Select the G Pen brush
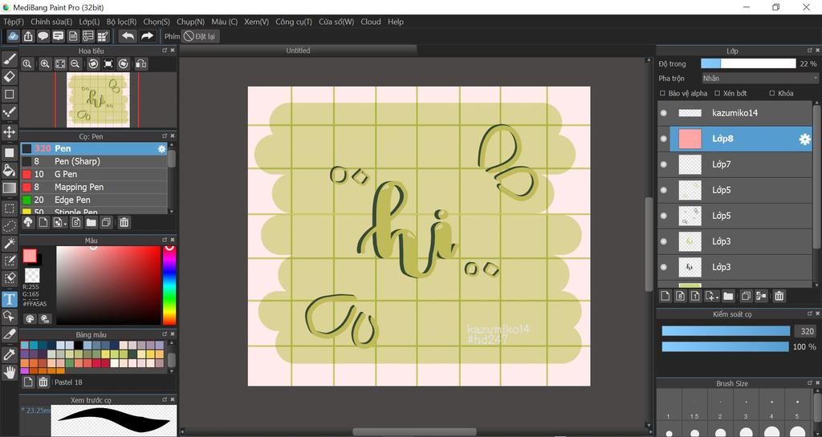The width and height of the screenshot is (822, 437). (94, 174)
